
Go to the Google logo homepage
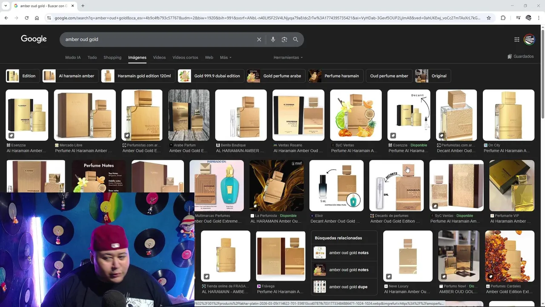[x=34, y=39]
